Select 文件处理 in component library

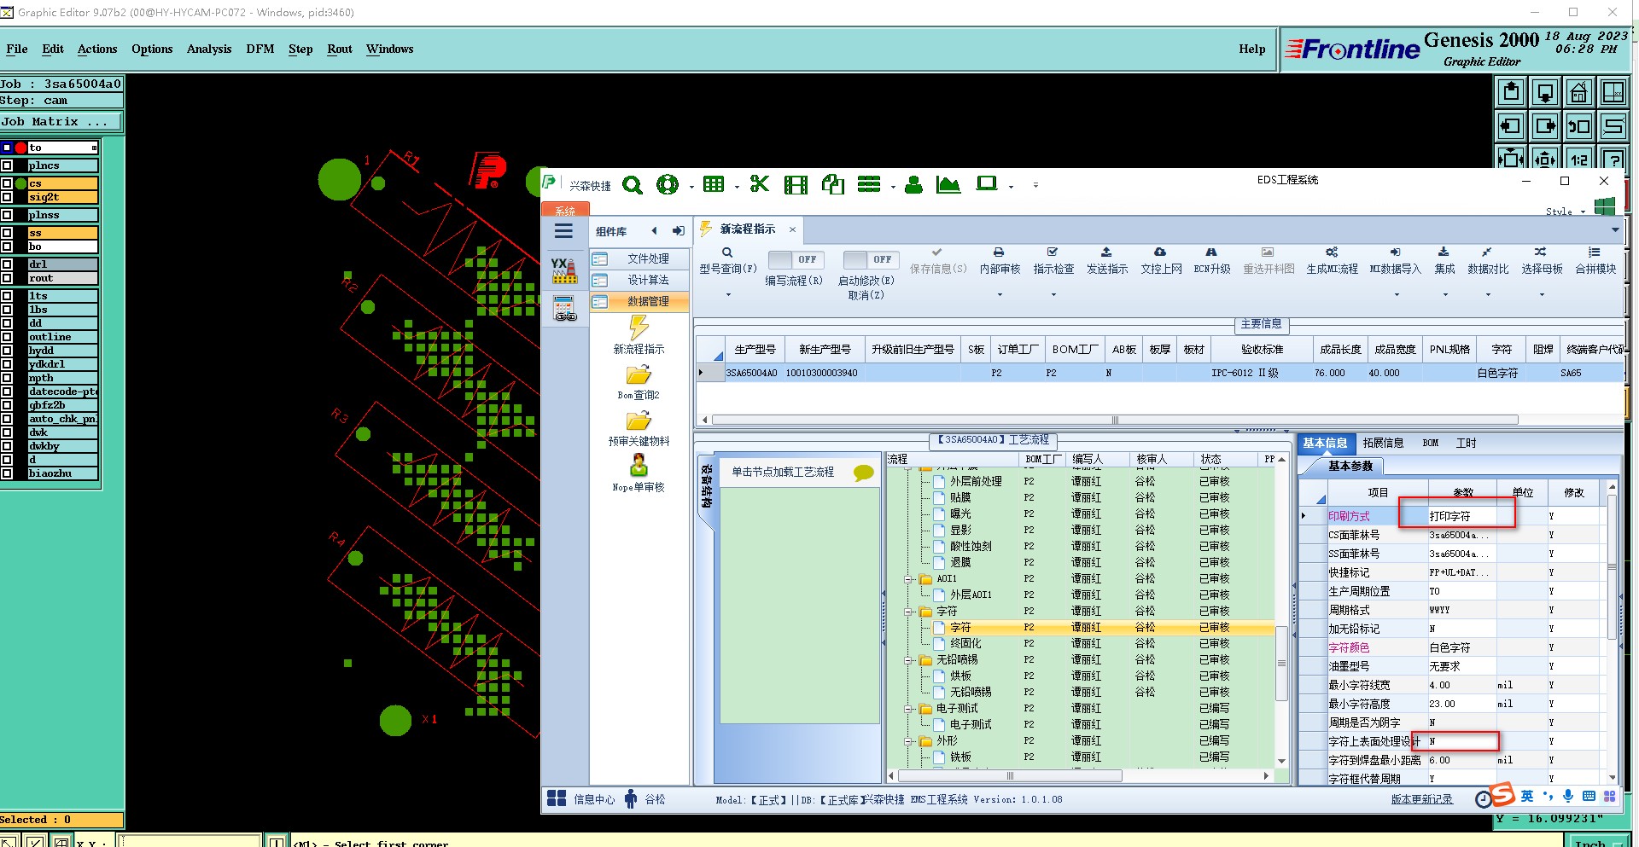pyautogui.click(x=639, y=258)
